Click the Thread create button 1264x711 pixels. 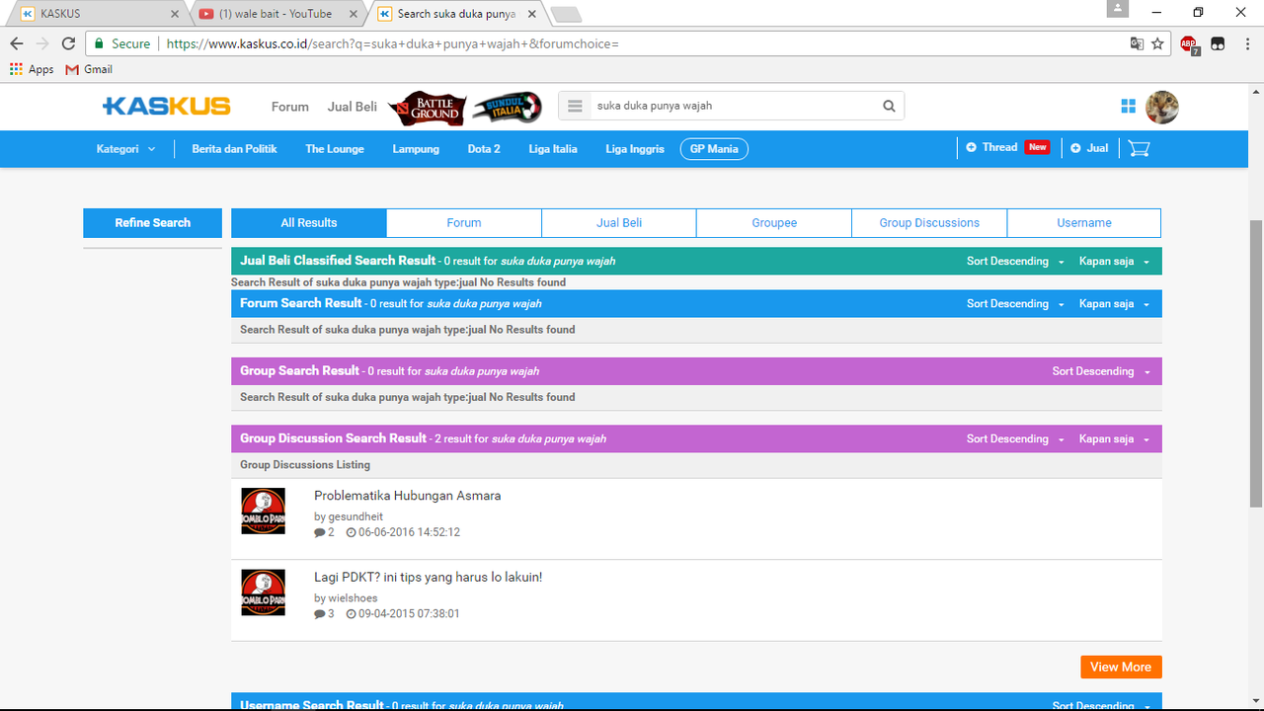[x=1007, y=147]
